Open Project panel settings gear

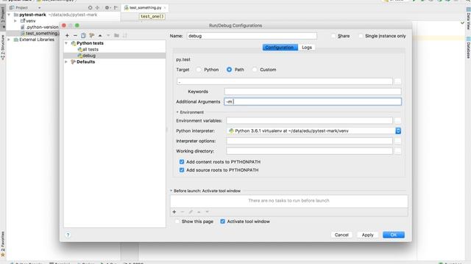point(107,7)
